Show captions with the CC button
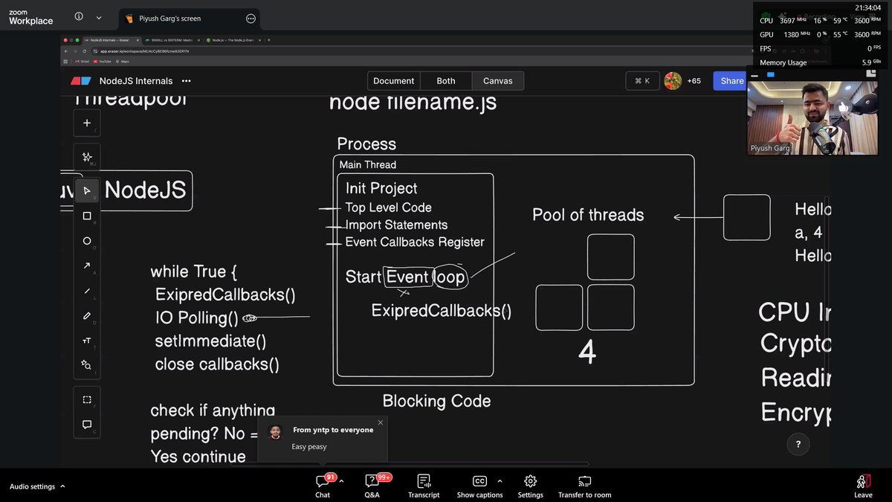 click(479, 486)
